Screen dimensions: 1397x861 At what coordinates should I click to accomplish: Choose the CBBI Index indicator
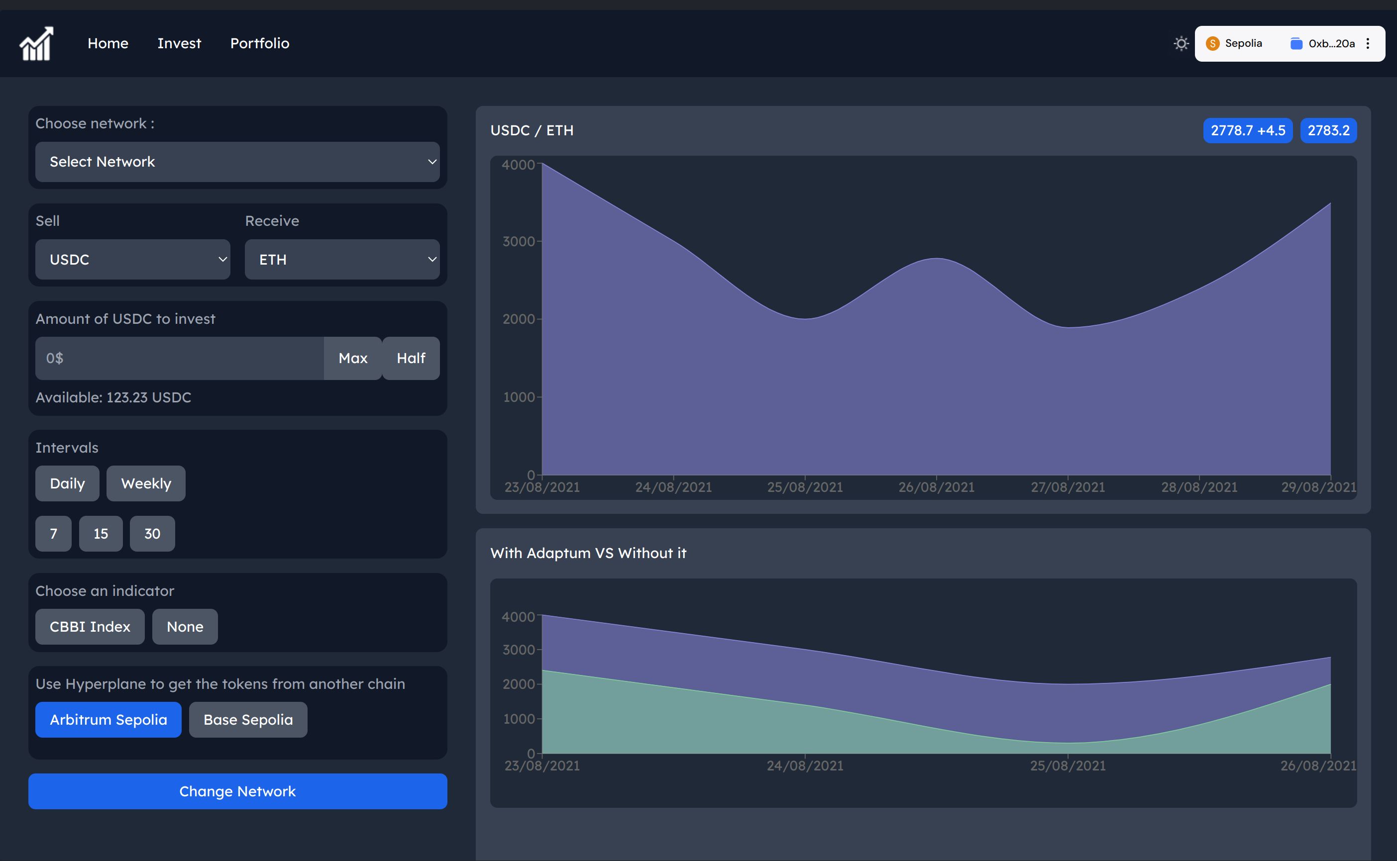90,626
